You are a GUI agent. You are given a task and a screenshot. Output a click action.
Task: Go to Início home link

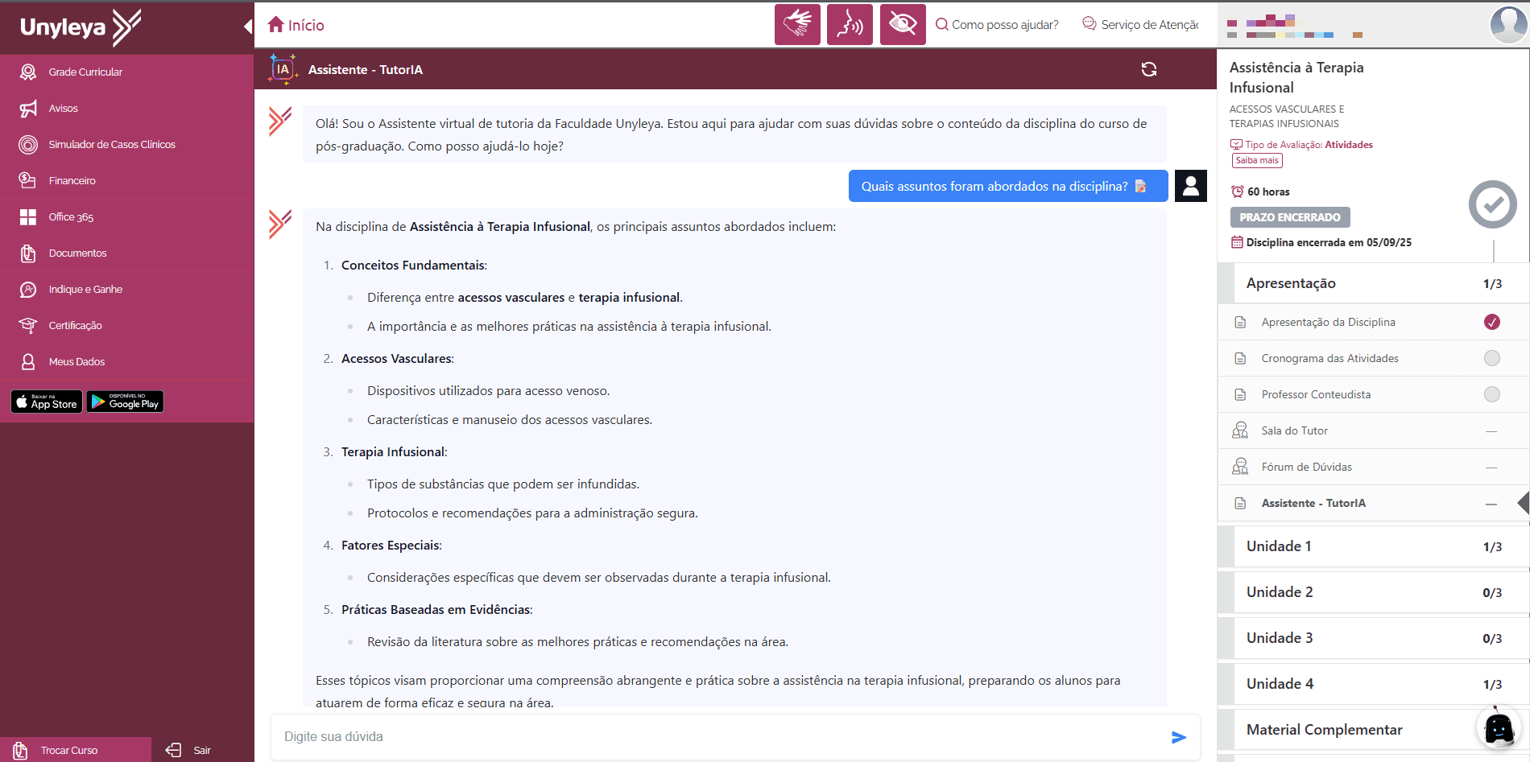click(296, 25)
